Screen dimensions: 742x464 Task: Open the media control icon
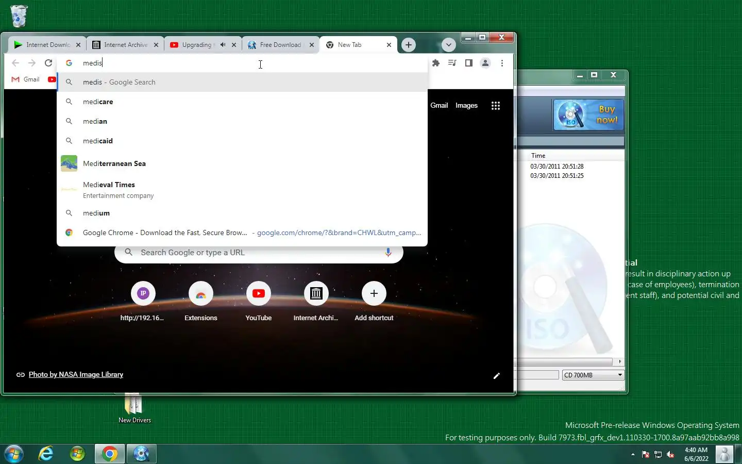(452, 63)
